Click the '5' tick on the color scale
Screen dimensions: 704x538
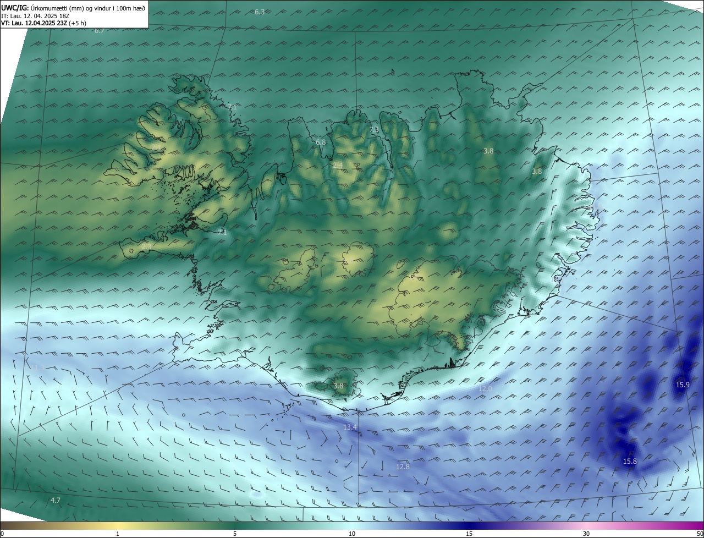pos(235,534)
